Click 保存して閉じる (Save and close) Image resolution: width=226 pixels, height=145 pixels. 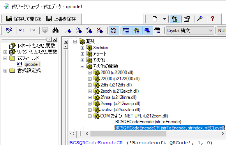(24, 19)
